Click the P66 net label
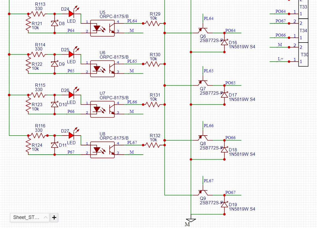 pos(71,112)
